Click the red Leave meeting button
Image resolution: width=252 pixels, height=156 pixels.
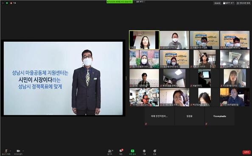tap(246, 152)
